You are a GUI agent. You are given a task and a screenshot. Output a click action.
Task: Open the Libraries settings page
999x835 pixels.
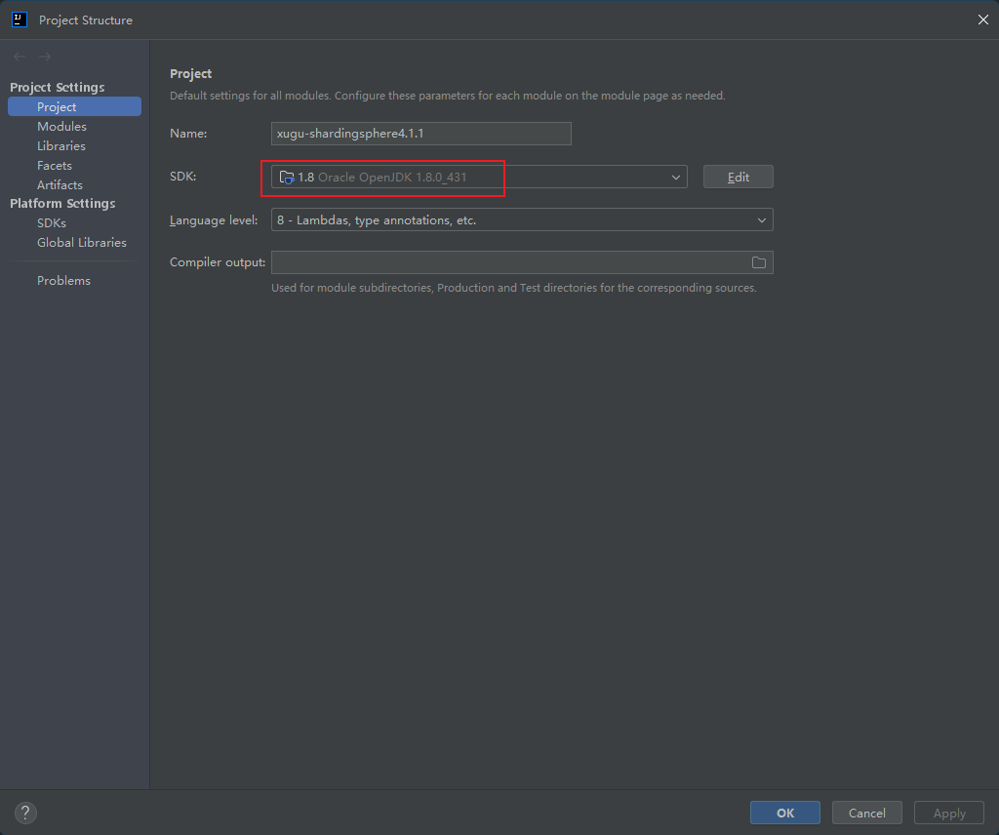tap(62, 145)
